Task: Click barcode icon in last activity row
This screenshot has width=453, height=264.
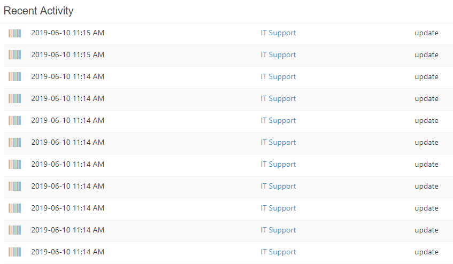Action: pyautogui.click(x=15, y=252)
